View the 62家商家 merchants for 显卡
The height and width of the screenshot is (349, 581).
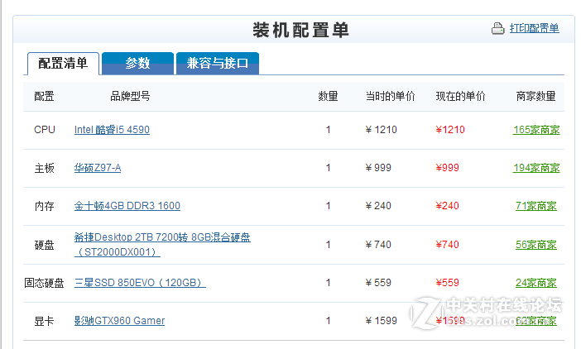536,321
